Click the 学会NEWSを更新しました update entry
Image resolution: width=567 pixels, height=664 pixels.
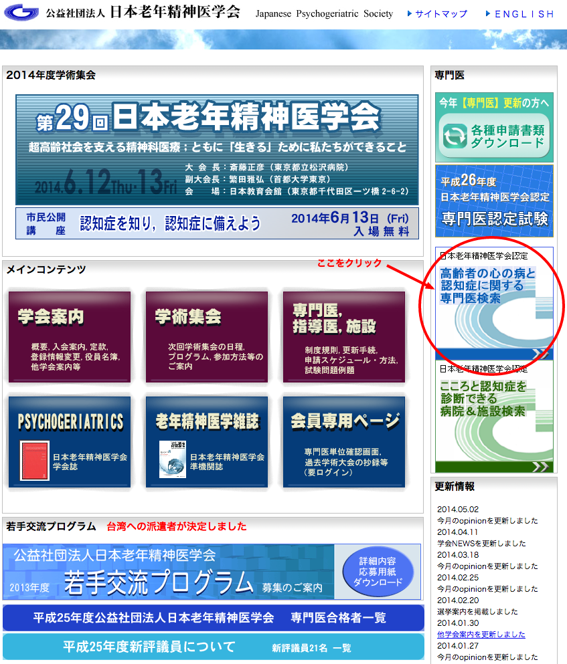481,544
